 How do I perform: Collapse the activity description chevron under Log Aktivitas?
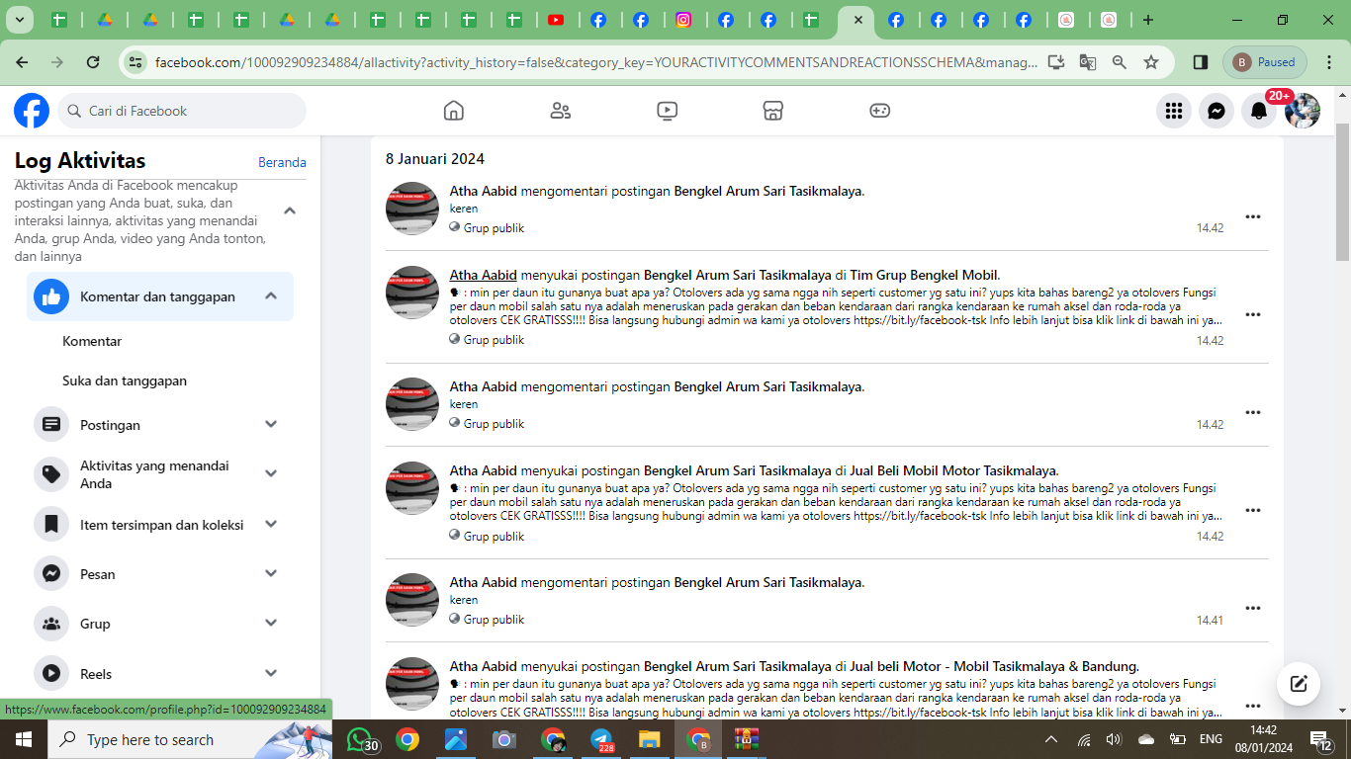point(290,211)
